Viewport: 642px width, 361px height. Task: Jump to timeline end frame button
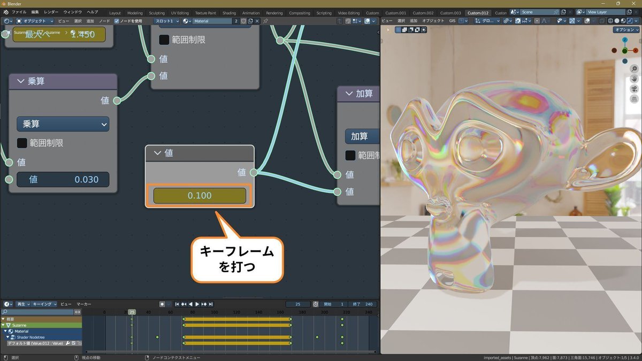coord(211,304)
